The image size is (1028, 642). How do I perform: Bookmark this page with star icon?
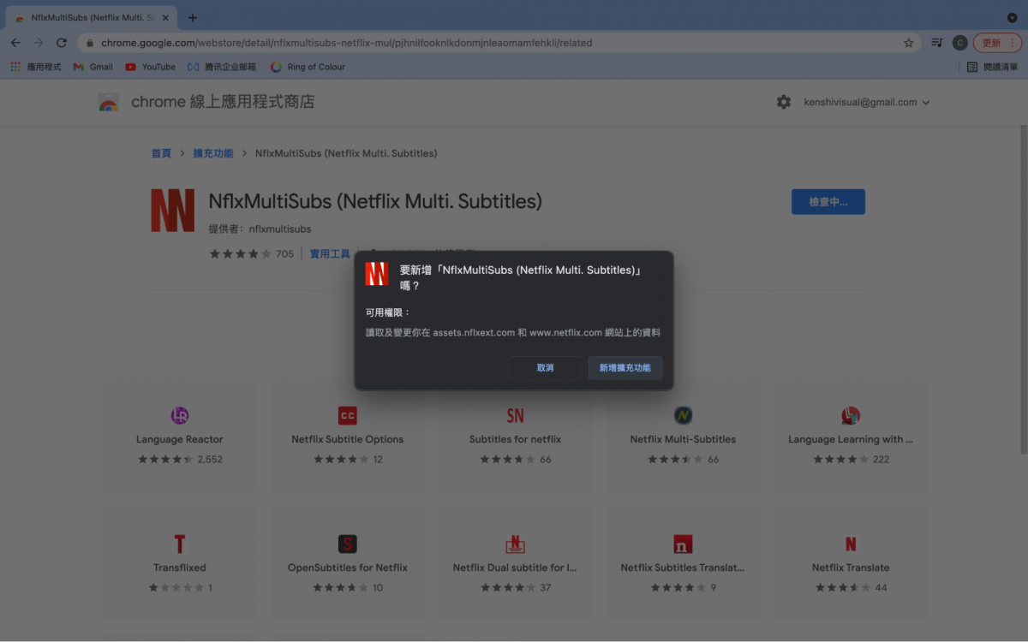[908, 43]
